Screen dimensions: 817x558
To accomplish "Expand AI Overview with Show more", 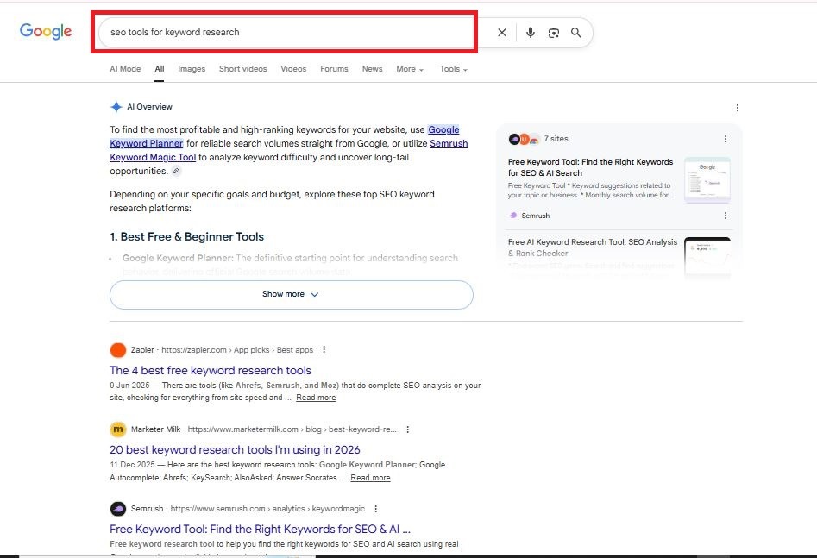I will (x=292, y=294).
